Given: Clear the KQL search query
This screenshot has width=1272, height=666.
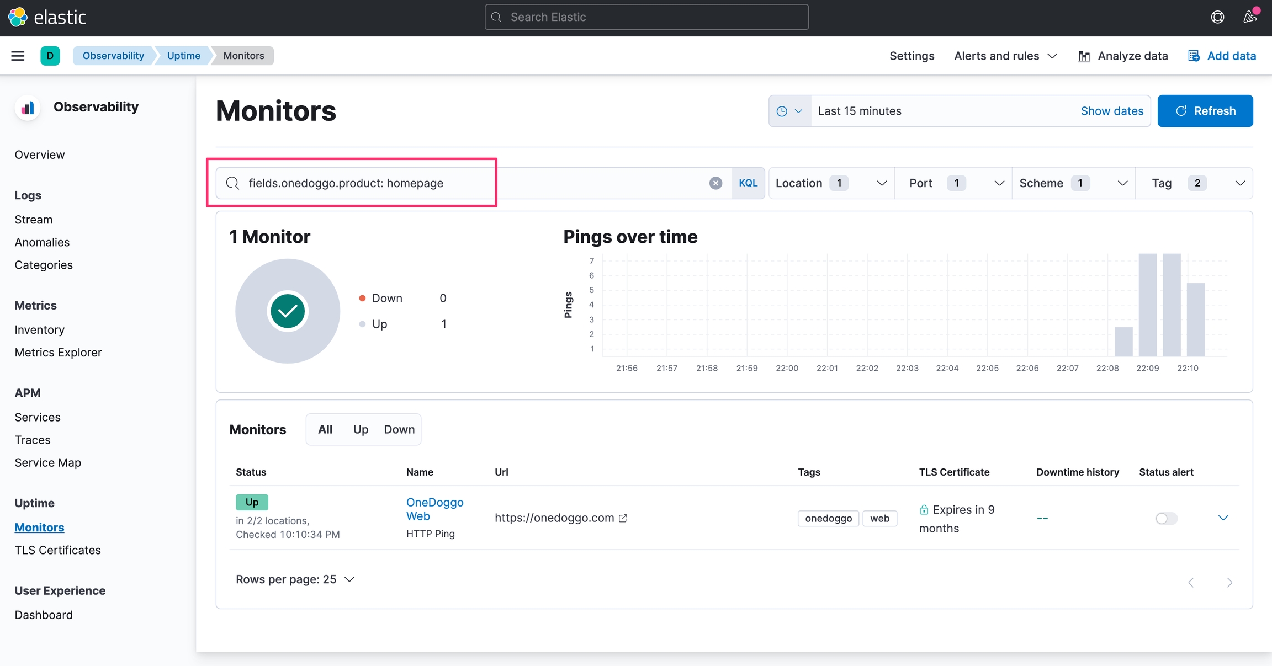Looking at the screenshot, I should [715, 183].
